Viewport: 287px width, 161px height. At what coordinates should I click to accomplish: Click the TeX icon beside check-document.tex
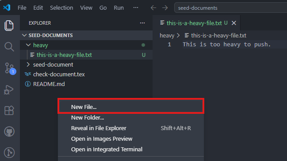tap(28, 74)
